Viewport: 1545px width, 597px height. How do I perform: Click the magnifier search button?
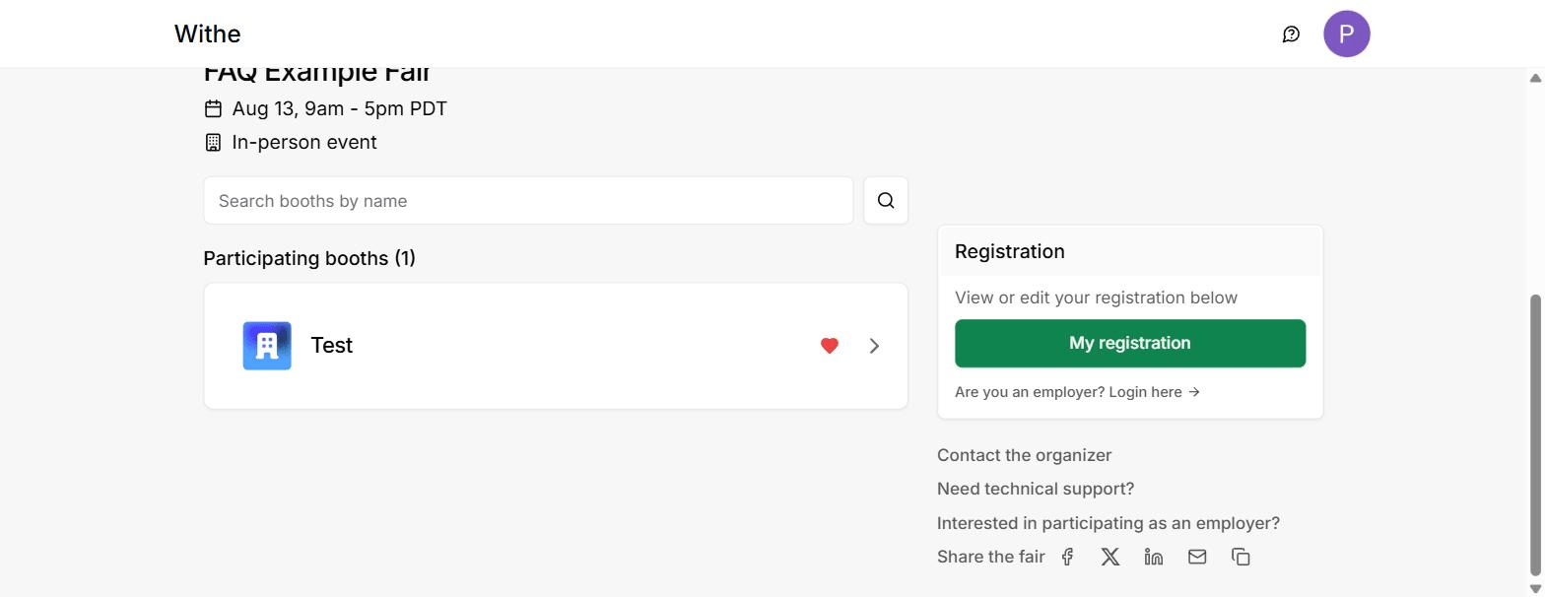tap(886, 201)
